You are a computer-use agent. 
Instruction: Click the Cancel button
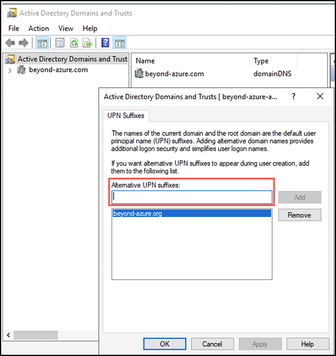point(212,344)
